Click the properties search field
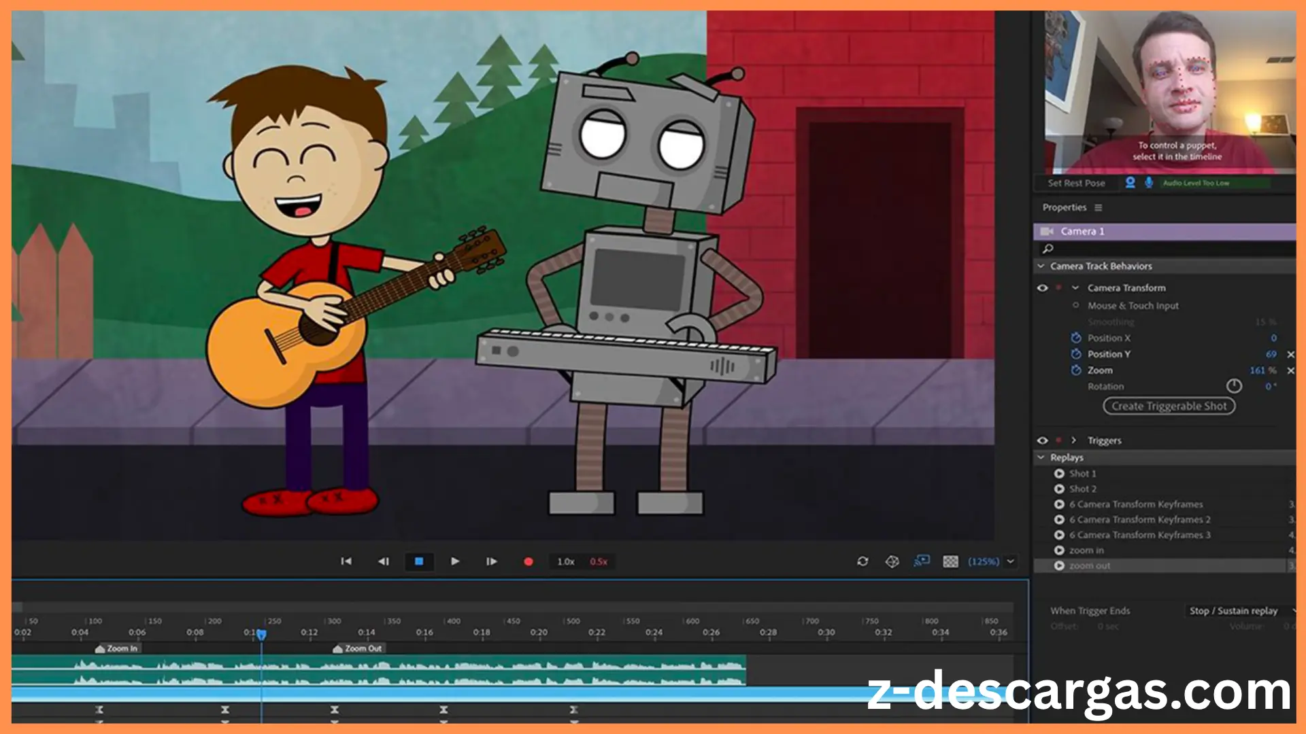Image resolution: width=1306 pixels, height=734 pixels. [1165, 249]
